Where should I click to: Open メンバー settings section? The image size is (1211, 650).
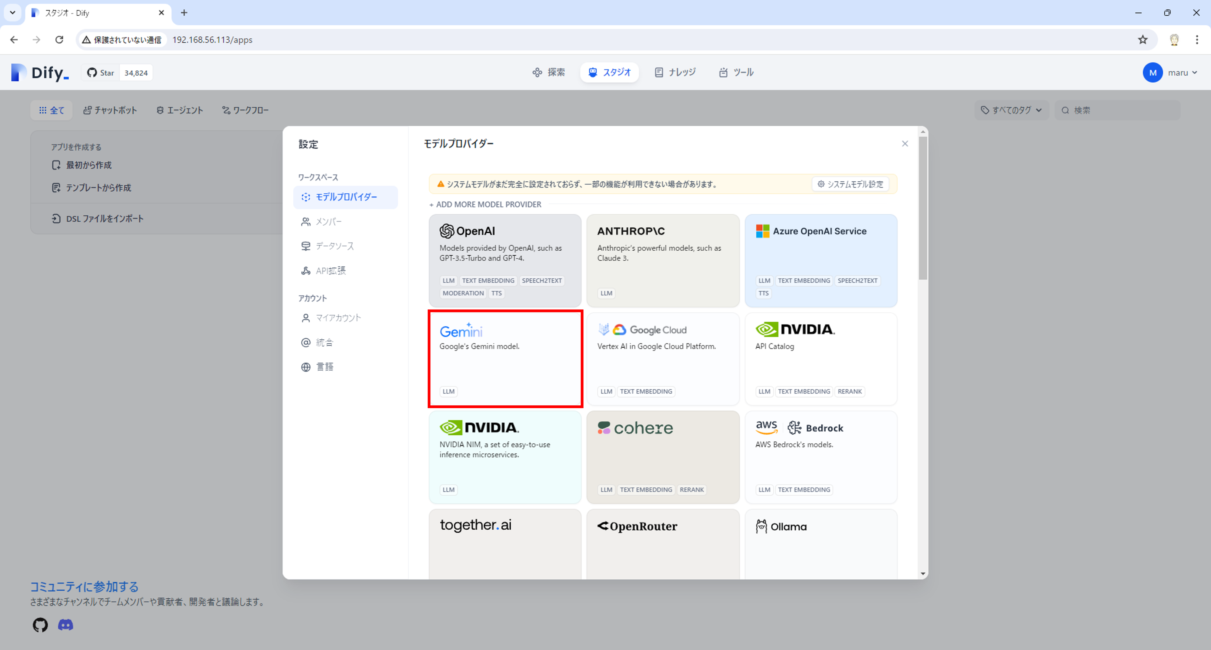pos(328,222)
